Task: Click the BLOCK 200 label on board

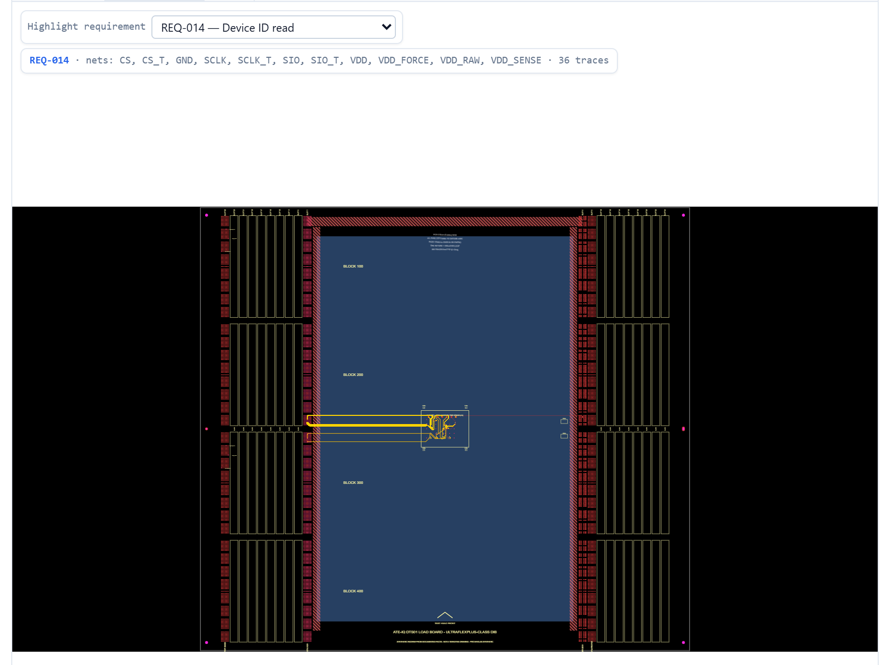Action: click(x=353, y=375)
